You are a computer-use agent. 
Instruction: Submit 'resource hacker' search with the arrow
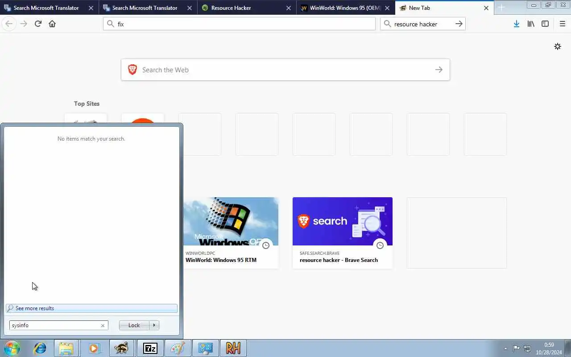pos(459,24)
